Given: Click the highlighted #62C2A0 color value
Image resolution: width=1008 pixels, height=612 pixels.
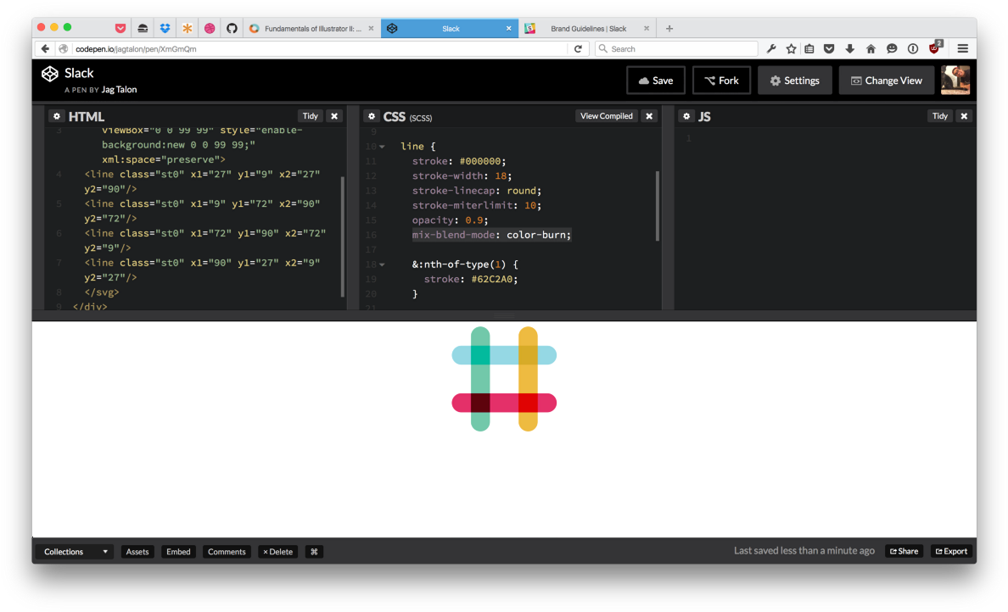Looking at the screenshot, I should point(491,278).
